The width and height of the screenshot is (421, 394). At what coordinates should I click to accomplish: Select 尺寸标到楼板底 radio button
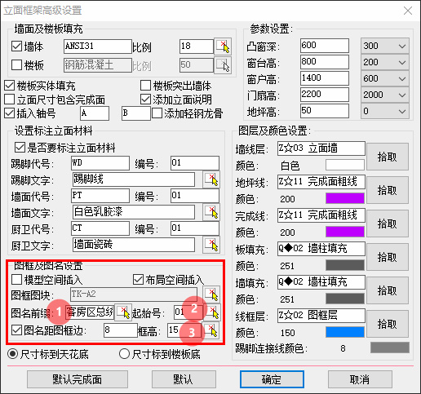tap(124, 354)
